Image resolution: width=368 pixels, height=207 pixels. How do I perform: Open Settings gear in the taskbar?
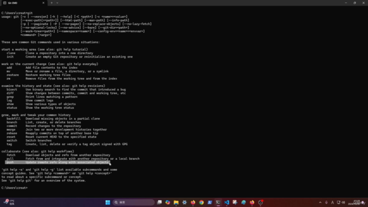point(185,202)
